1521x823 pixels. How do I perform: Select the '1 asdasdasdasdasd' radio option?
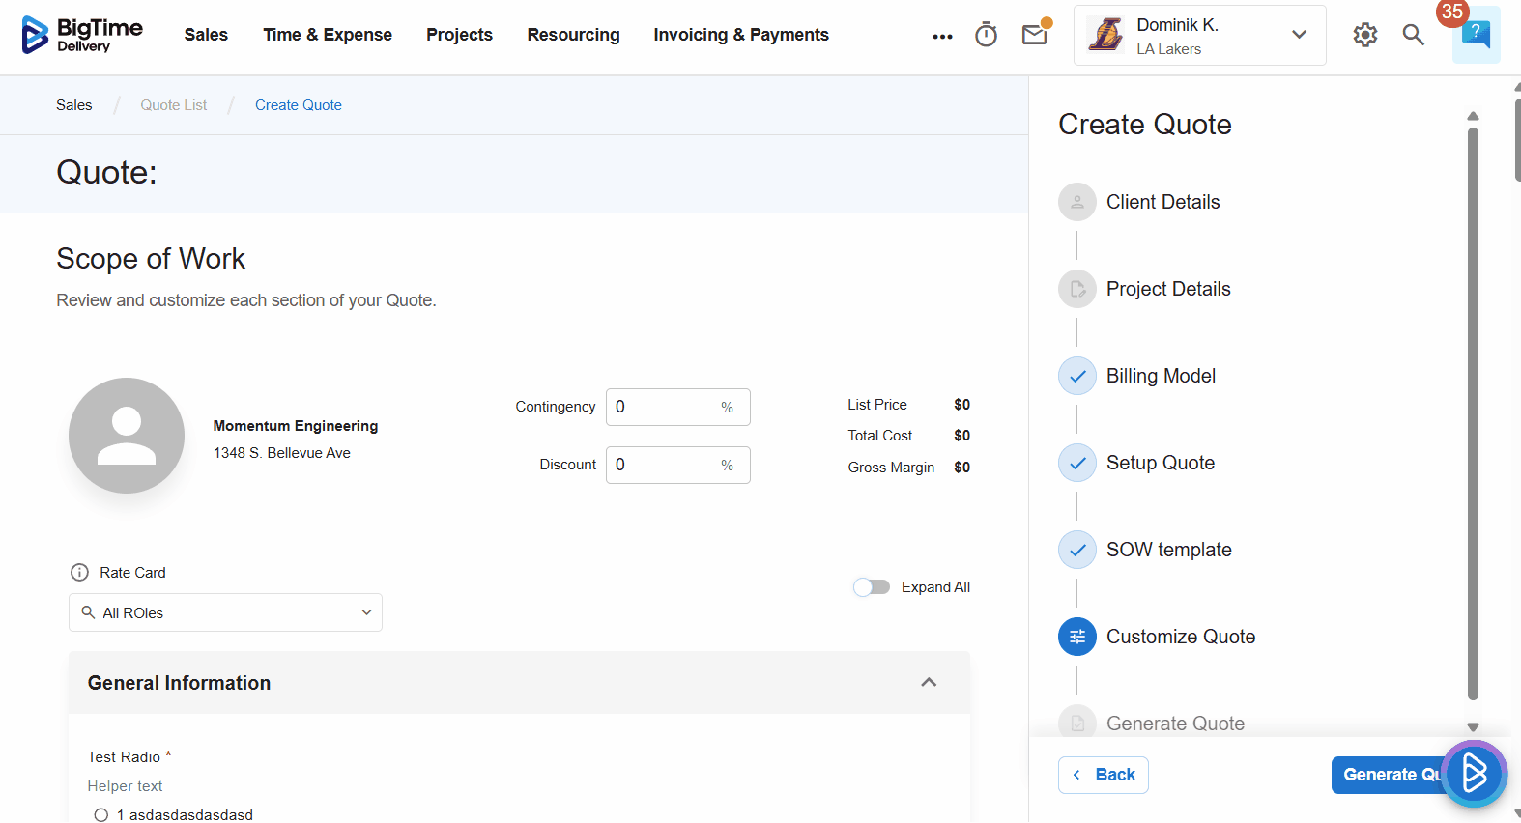(x=100, y=815)
